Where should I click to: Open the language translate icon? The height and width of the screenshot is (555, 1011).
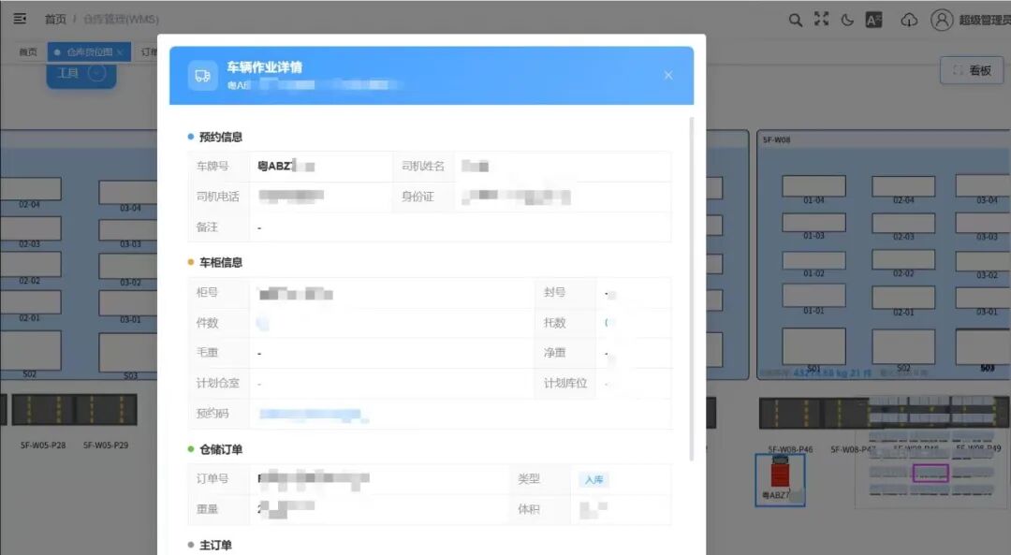tap(873, 20)
